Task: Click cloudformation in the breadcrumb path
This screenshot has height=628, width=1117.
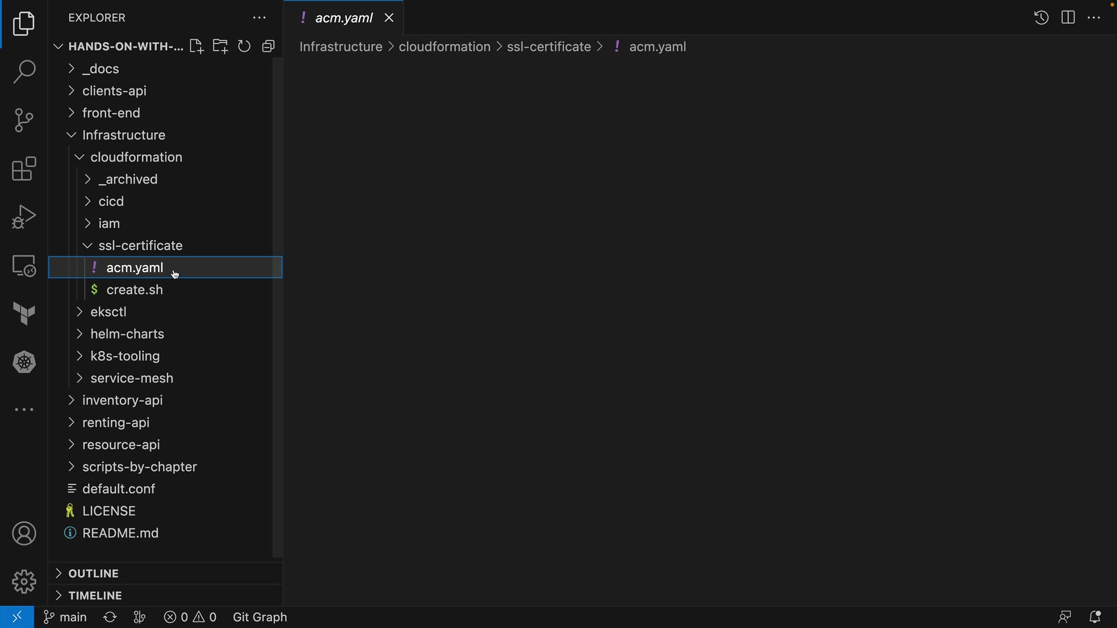Action: coord(444,47)
